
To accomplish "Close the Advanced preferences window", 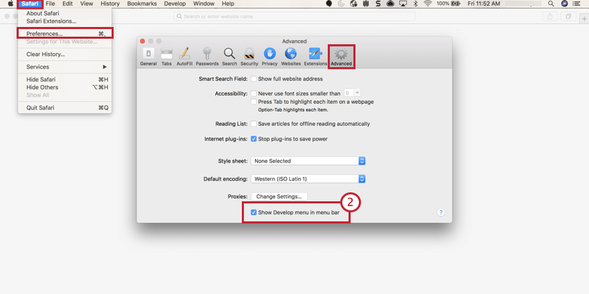I will [x=142, y=41].
